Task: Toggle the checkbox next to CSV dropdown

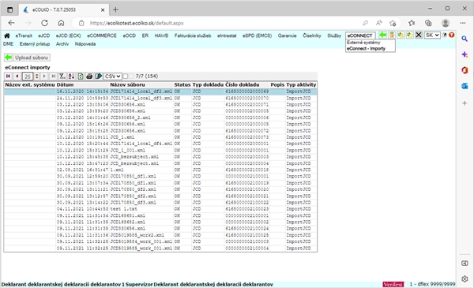Action: [126, 76]
